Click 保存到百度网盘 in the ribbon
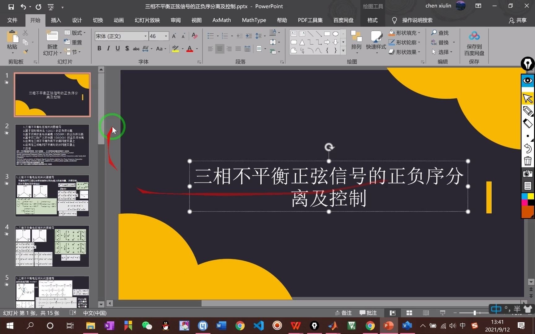Image resolution: width=535 pixels, height=334 pixels. point(474,43)
